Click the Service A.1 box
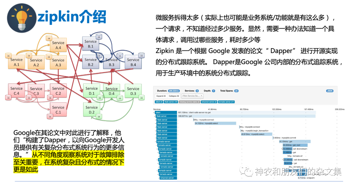This screenshot has height=187, width=353. 16,62
